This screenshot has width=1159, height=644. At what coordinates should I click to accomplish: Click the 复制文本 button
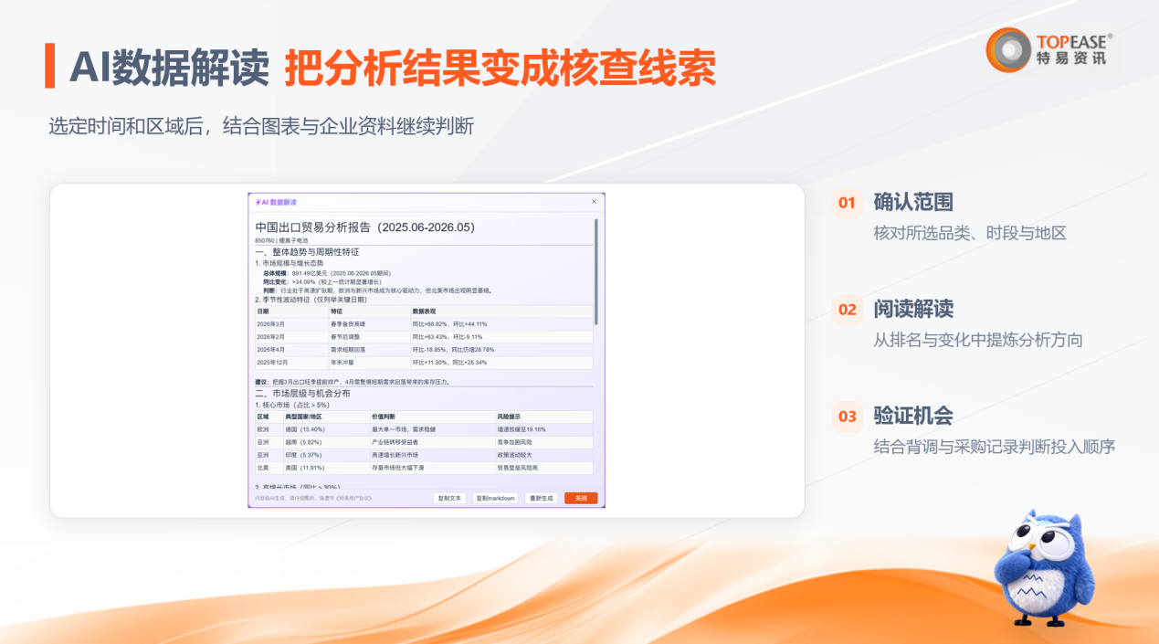click(x=449, y=498)
